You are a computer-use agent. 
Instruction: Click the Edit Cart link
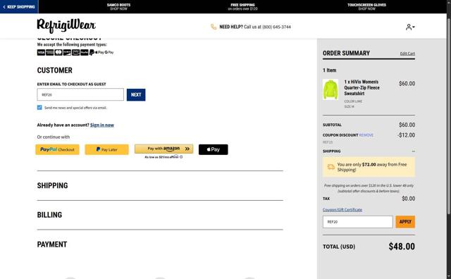click(x=407, y=54)
